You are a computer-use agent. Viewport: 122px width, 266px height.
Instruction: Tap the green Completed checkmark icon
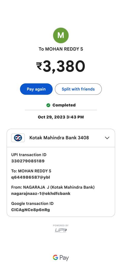(48, 105)
